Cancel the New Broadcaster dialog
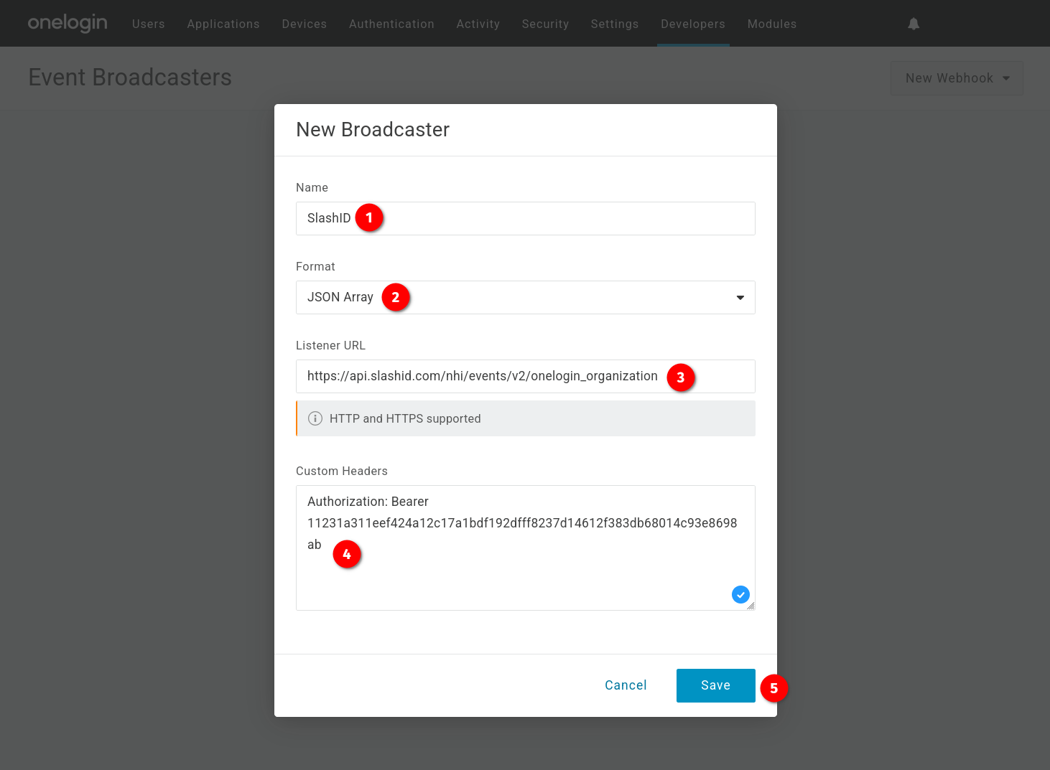The height and width of the screenshot is (770, 1050). click(x=625, y=685)
